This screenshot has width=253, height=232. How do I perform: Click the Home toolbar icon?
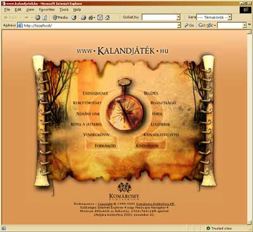click(108, 18)
